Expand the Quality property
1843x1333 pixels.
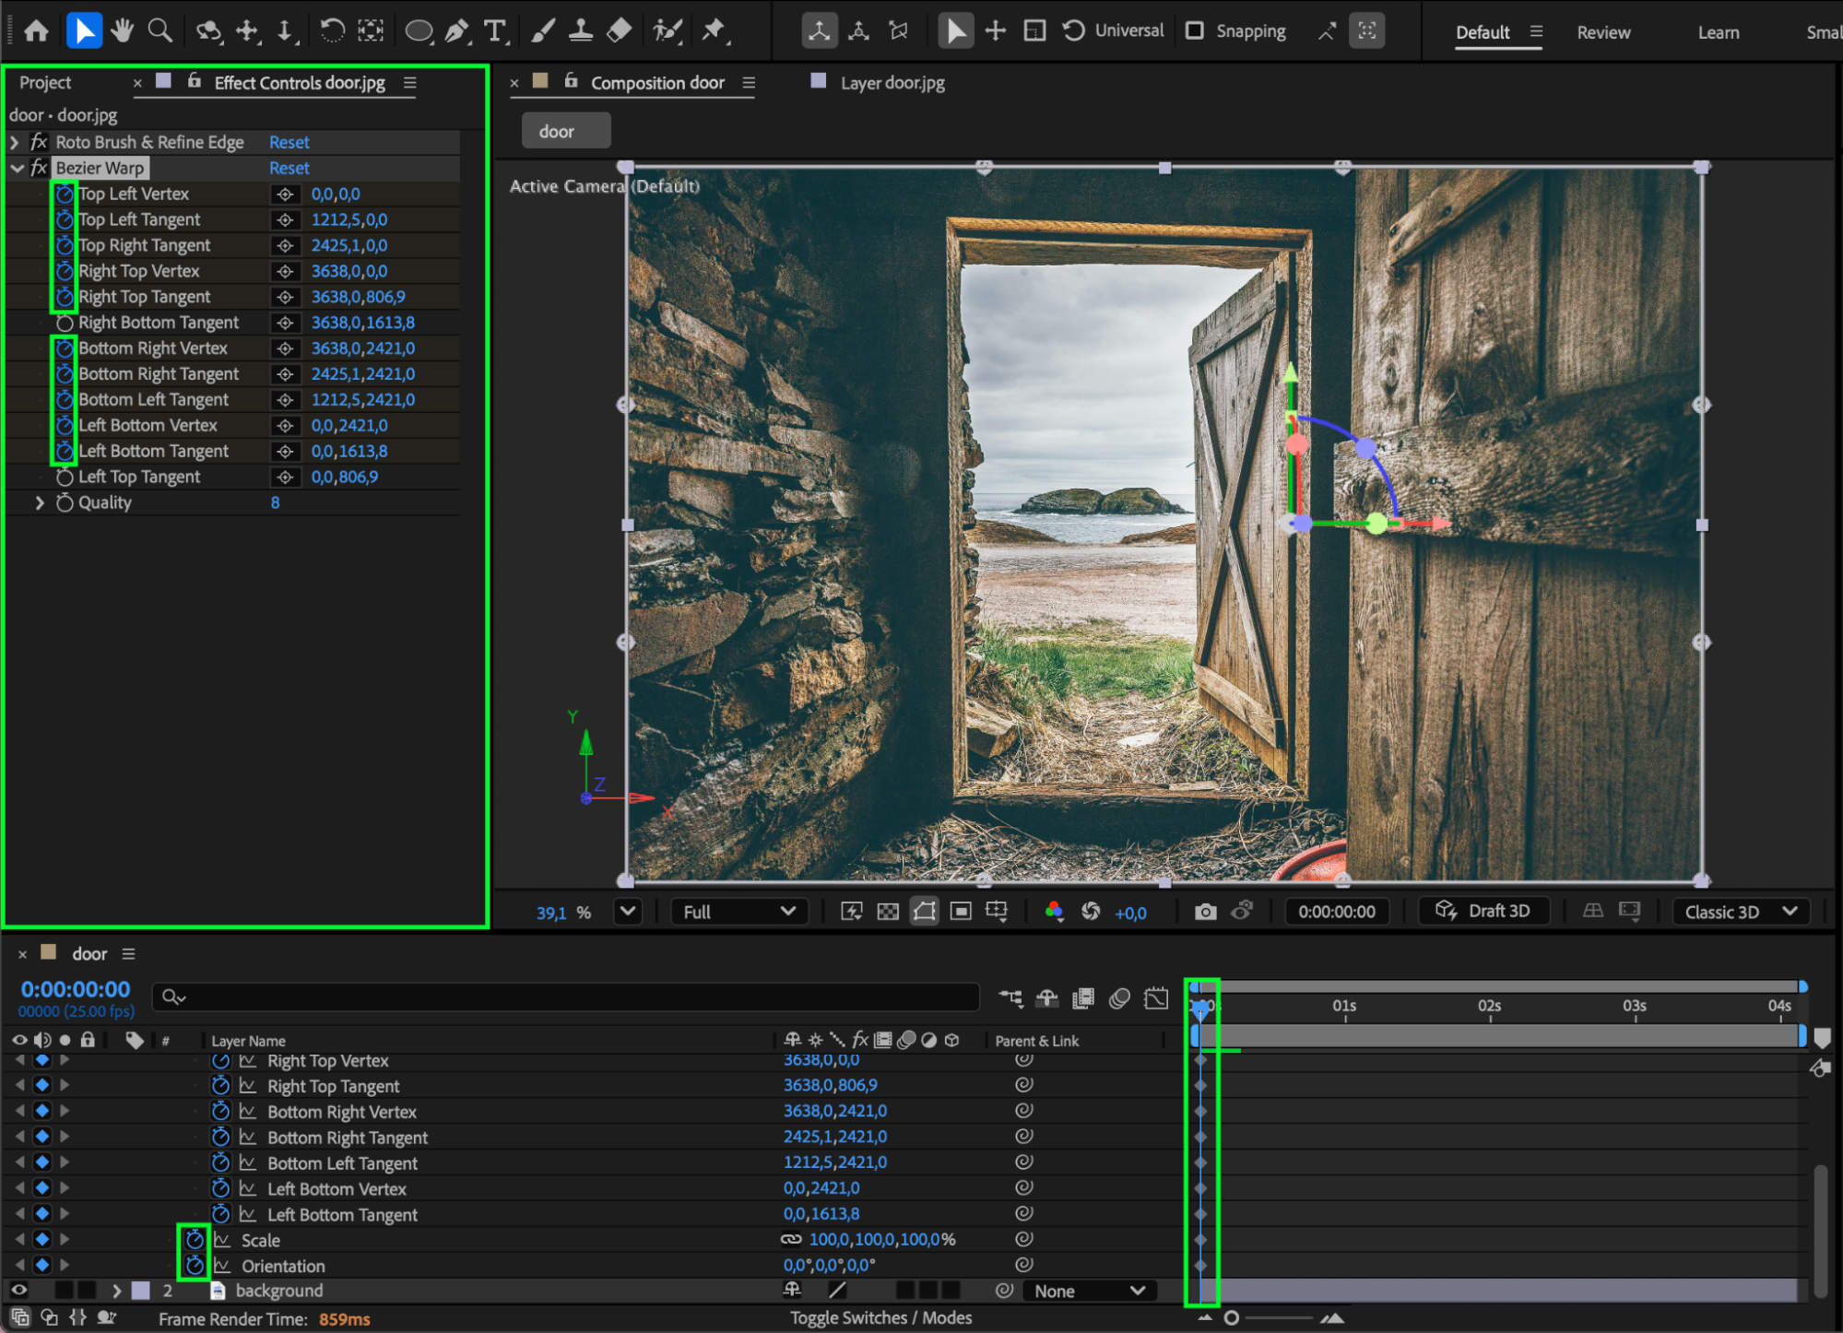[x=40, y=502]
